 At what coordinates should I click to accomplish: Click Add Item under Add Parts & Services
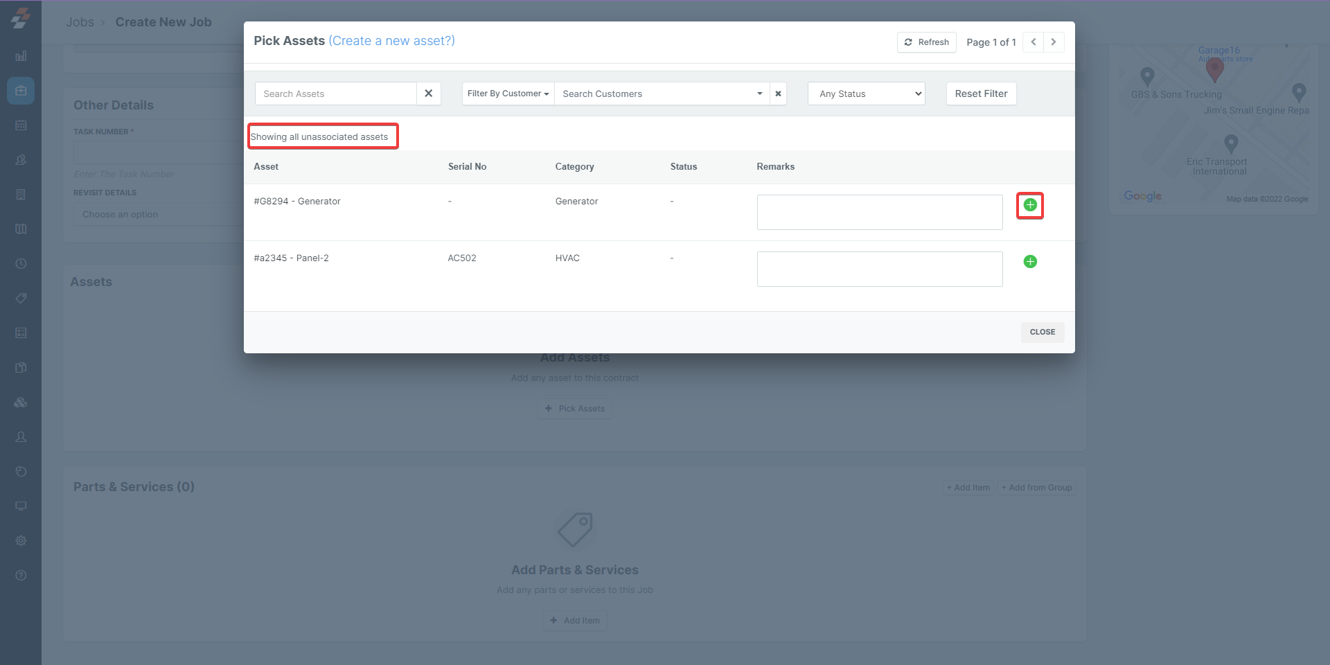575,621
